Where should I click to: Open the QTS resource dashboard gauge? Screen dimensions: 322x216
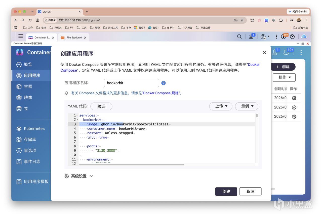pyautogui.click(x=292, y=37)
